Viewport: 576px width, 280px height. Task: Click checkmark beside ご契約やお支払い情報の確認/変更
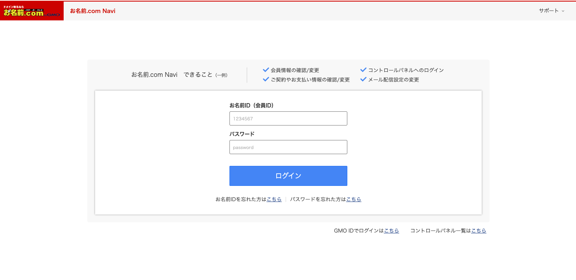pos(266,80)
